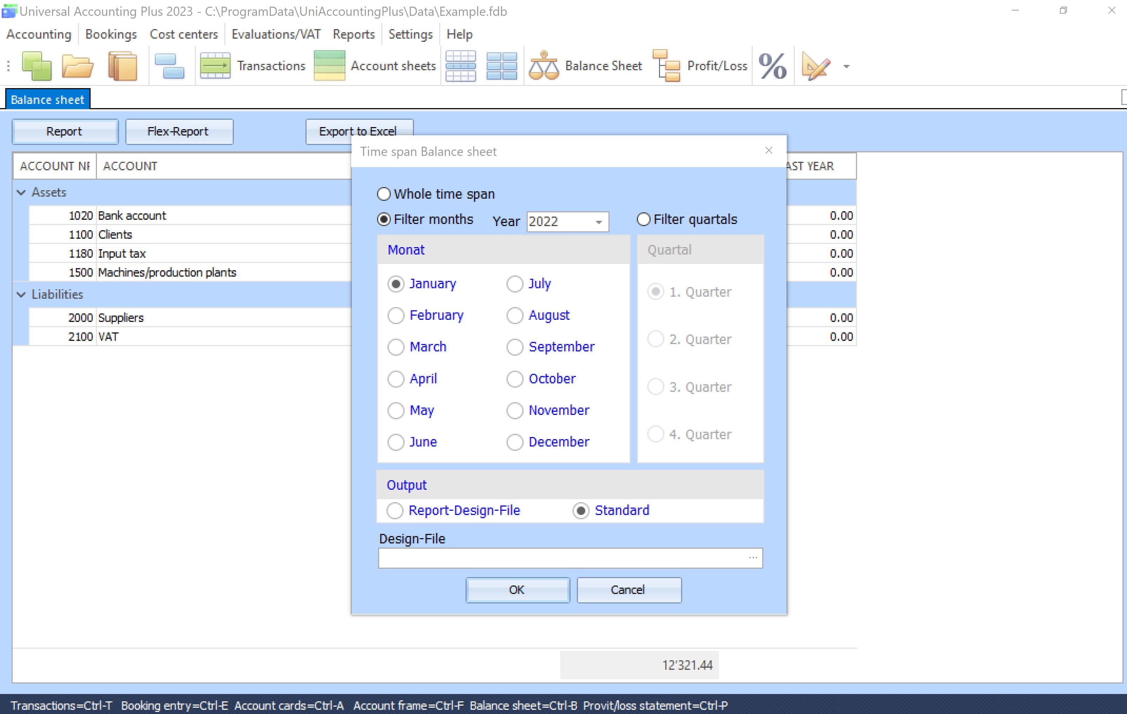Choose December in the month list
The width and height of the screenshot is (1127, 714).
point(515,442)
